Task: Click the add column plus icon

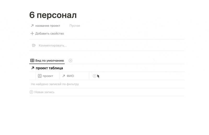Action: tap(95, 76)
